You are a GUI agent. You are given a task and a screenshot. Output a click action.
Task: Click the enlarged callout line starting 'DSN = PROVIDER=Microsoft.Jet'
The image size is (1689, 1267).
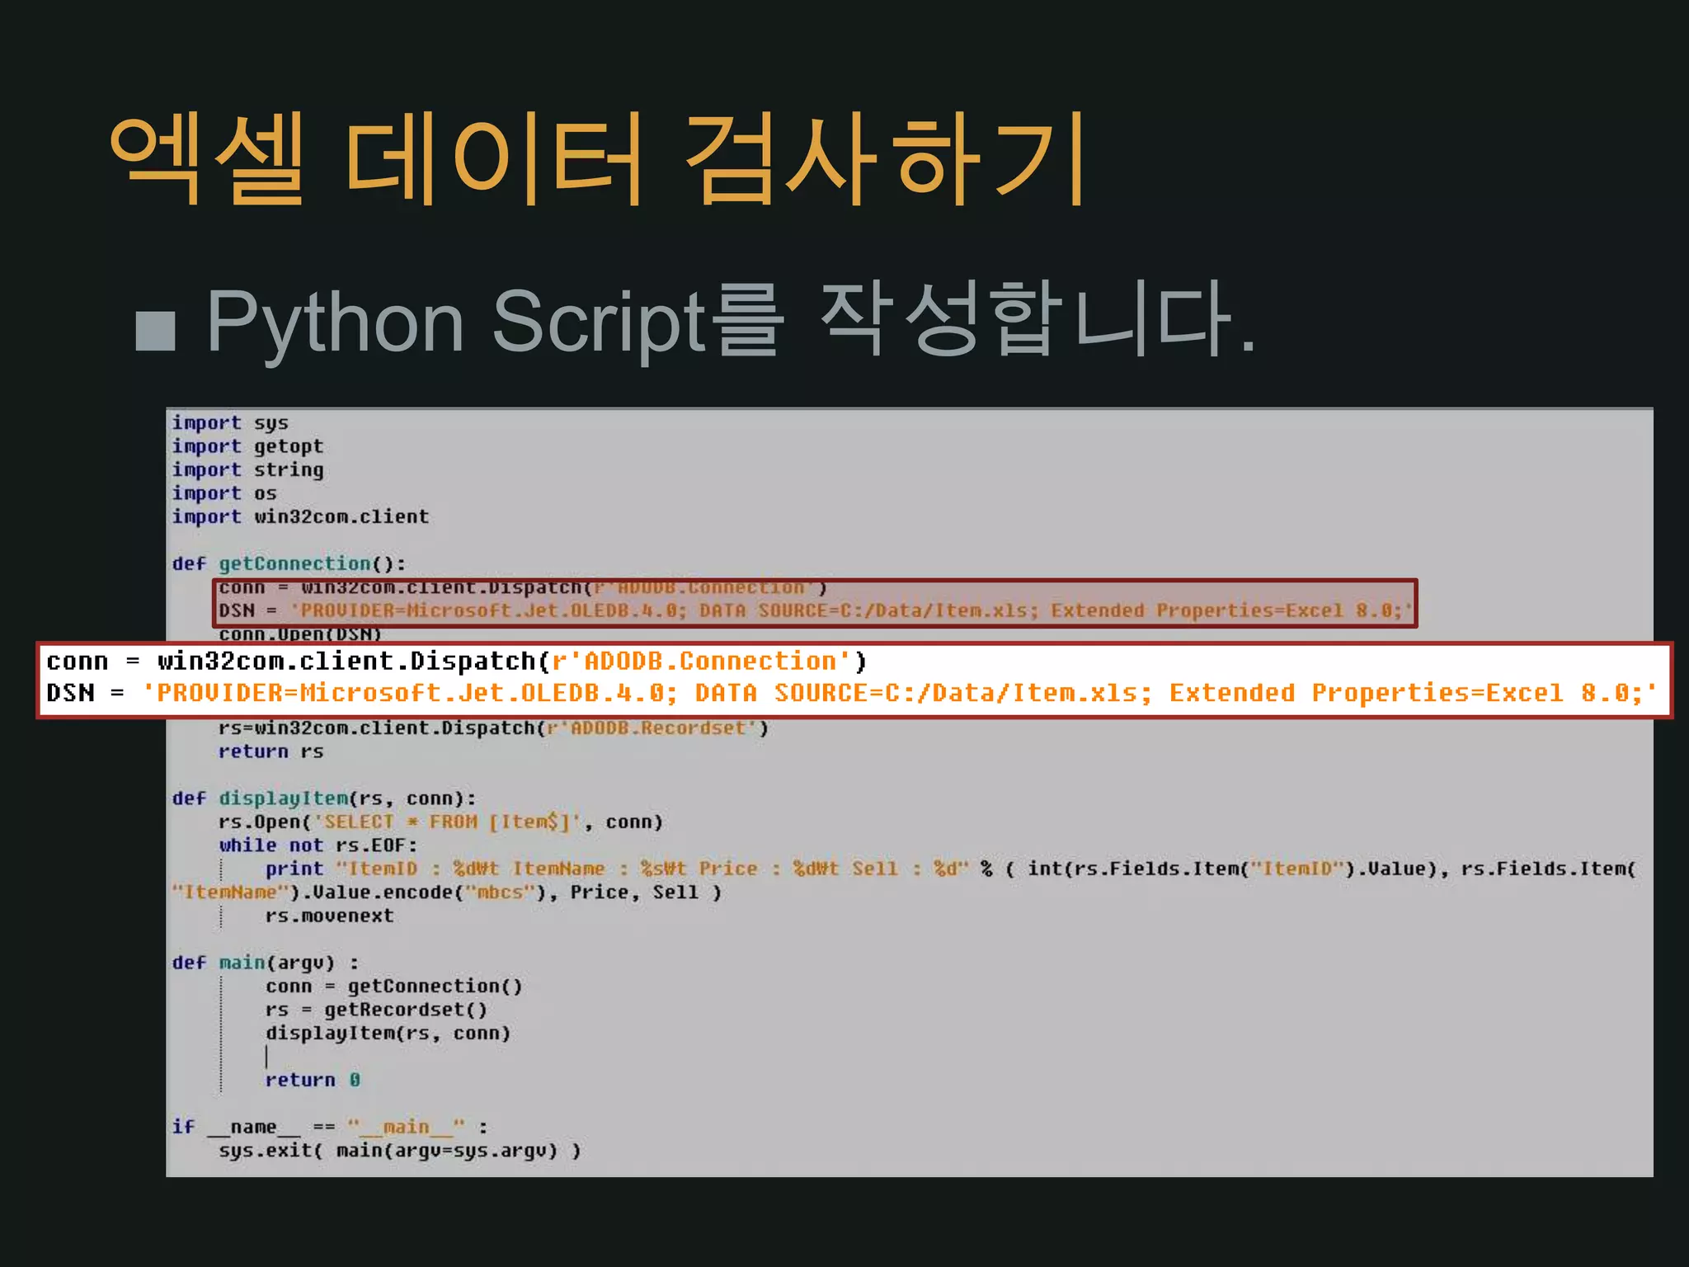851,693
